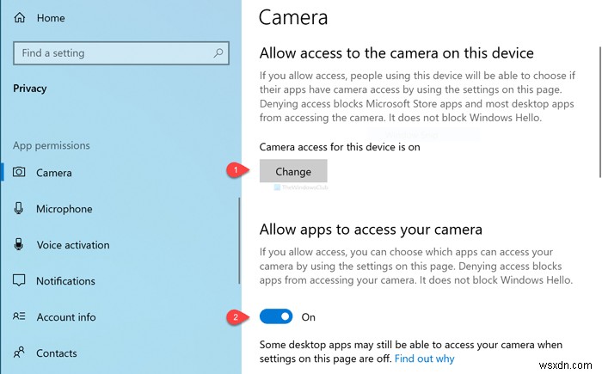The image size is (602, 374).
Task: Click the main page scrollbar thumb
Action: [599, 112]
